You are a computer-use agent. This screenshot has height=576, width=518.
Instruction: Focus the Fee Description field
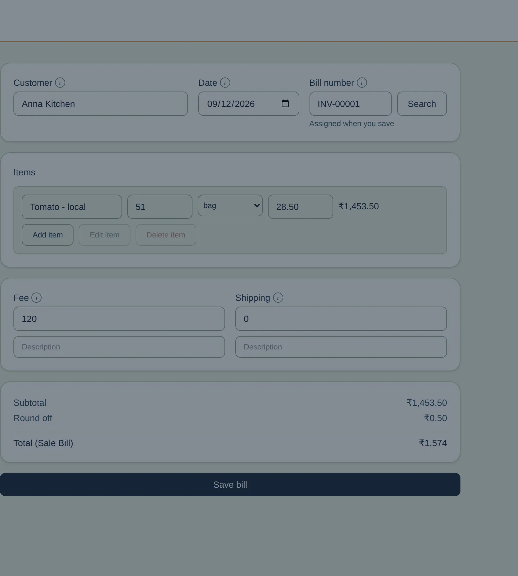tap(119, 347)
